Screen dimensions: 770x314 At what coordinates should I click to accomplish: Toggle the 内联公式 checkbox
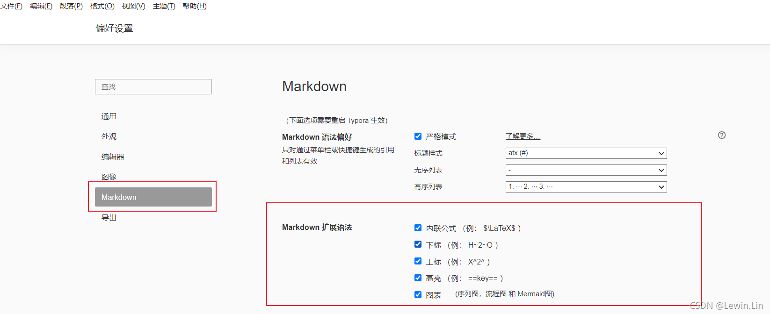tap(418, 228)
